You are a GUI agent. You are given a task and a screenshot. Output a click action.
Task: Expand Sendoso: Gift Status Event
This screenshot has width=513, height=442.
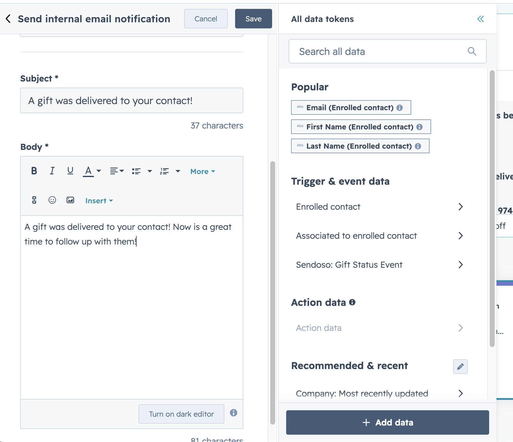click(379, 265)
